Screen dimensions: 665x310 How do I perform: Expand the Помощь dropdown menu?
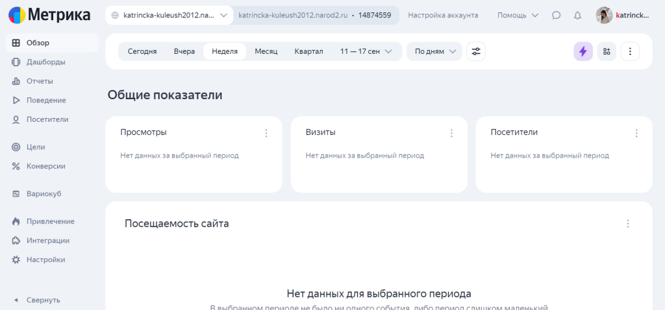pyautogui.click(x=518, y=16)
